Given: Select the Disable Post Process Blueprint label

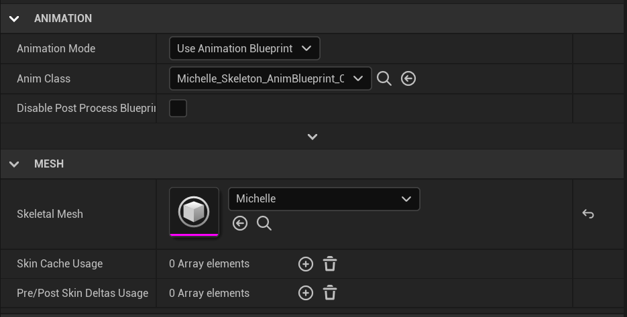Looking at the screenshot, I should click(x=86, y=108).
